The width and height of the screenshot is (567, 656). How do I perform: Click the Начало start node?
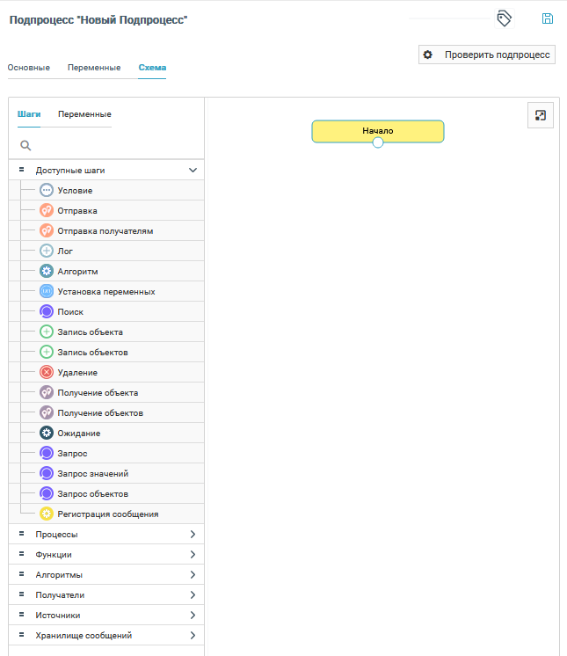point(378,130)
